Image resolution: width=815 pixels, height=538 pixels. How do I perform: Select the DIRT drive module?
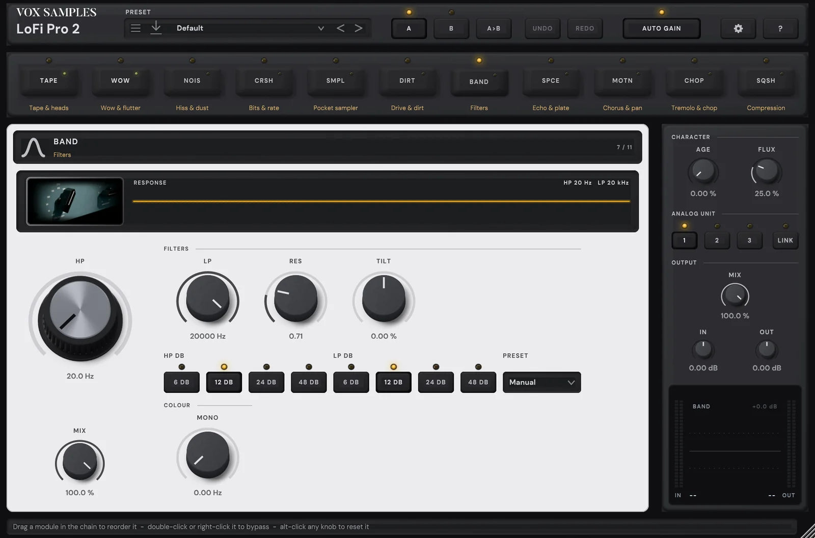pyautogui.click(x=407, y=80)
